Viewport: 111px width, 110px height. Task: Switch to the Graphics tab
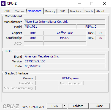[x=76, y=11]
